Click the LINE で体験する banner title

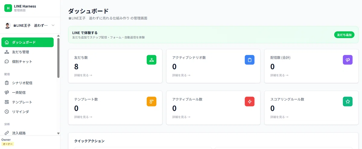coord(85,33)
